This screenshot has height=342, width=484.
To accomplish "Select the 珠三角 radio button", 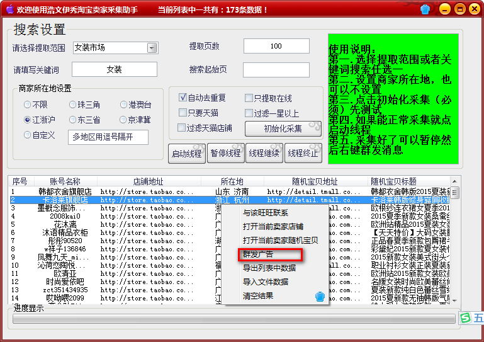I will [x=72, y=105].
